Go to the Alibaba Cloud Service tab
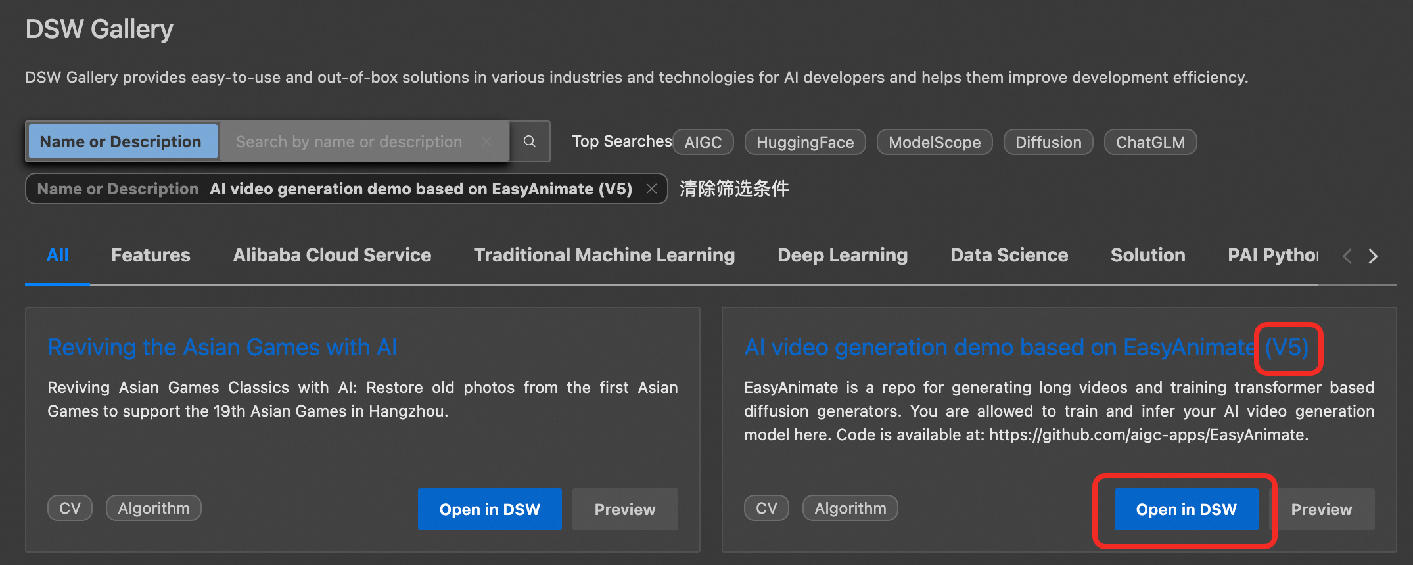The width and height of the screenshot is (1413, 565). pyautogui.click(x=332, y=255)
